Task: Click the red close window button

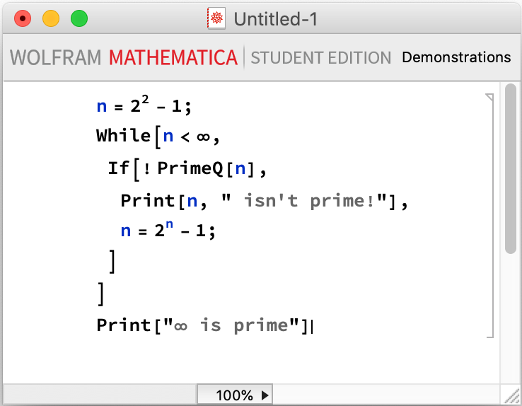Action: coord(23,18)
